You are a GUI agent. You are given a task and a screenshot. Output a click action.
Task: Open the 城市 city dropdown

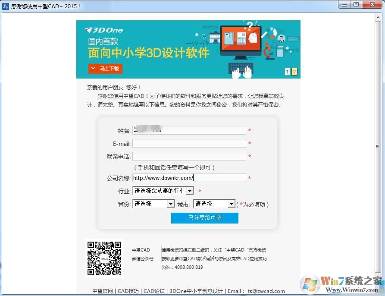point(232,203)
